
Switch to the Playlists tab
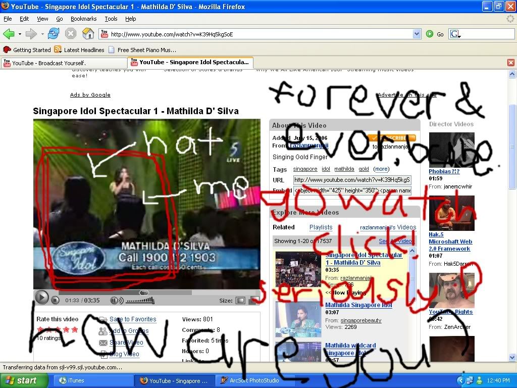coord(321,227)
